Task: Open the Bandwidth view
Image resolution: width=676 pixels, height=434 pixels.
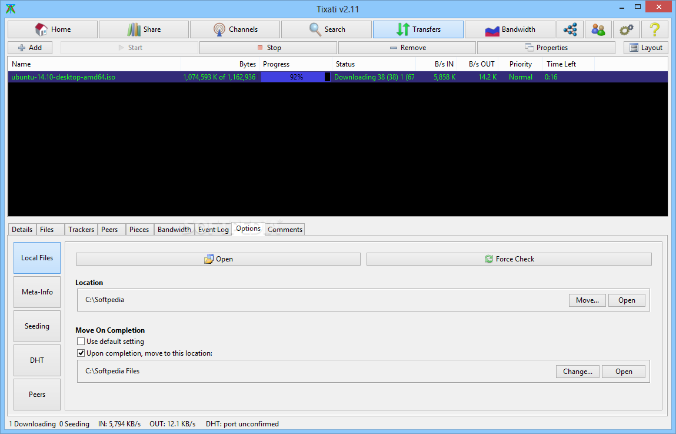Action: point(510,29)
